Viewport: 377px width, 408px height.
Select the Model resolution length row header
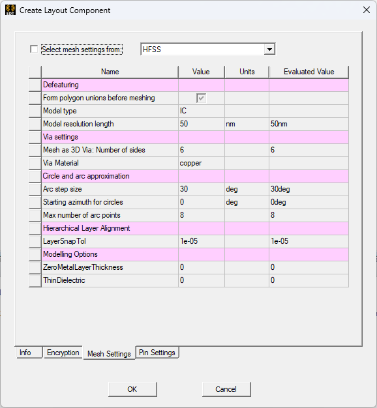pos(35,124)
